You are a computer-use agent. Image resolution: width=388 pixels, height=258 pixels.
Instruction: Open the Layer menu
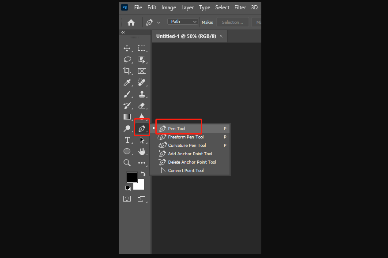(187, 7)
